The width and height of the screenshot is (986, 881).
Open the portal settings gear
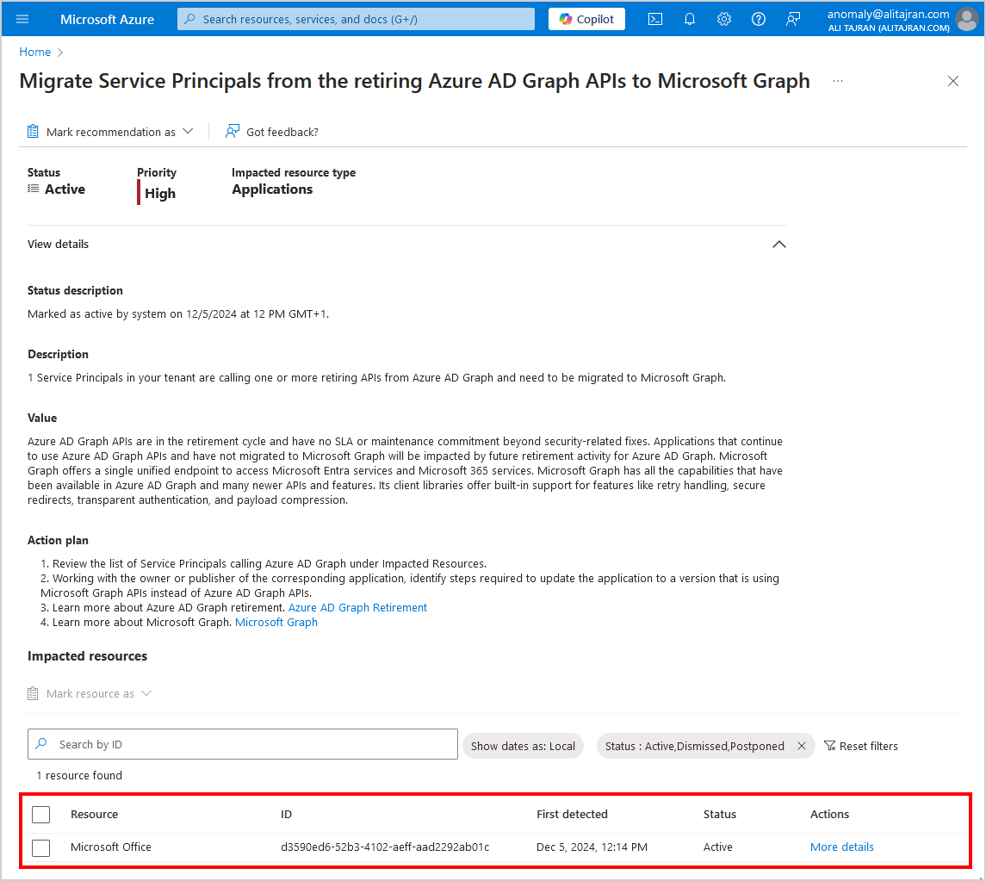point(724,19)
